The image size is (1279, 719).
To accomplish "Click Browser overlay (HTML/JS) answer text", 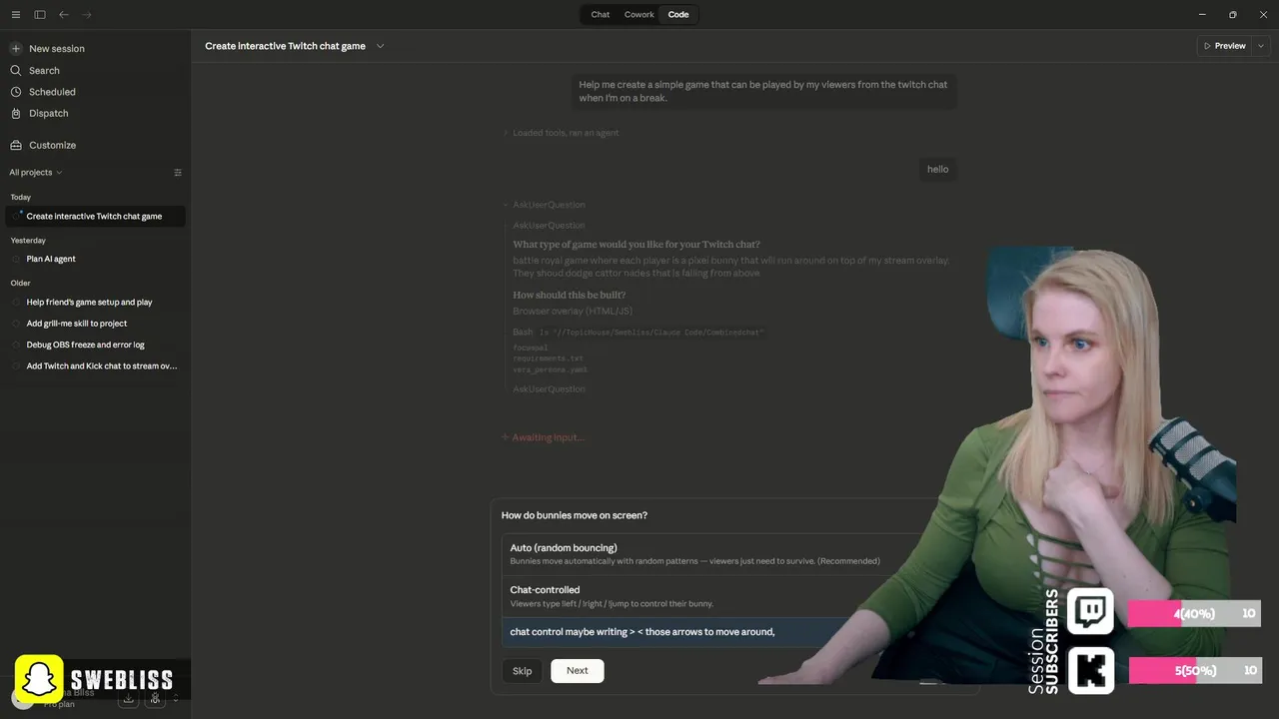I will [x=573, y=312].
